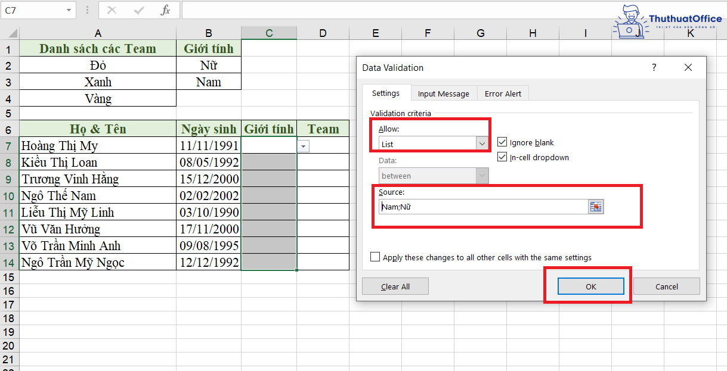Click the Enter checkmark beside the formula bar
This screenshot has height=371, width=727.
pyautogui.click(x=140, y=10)
